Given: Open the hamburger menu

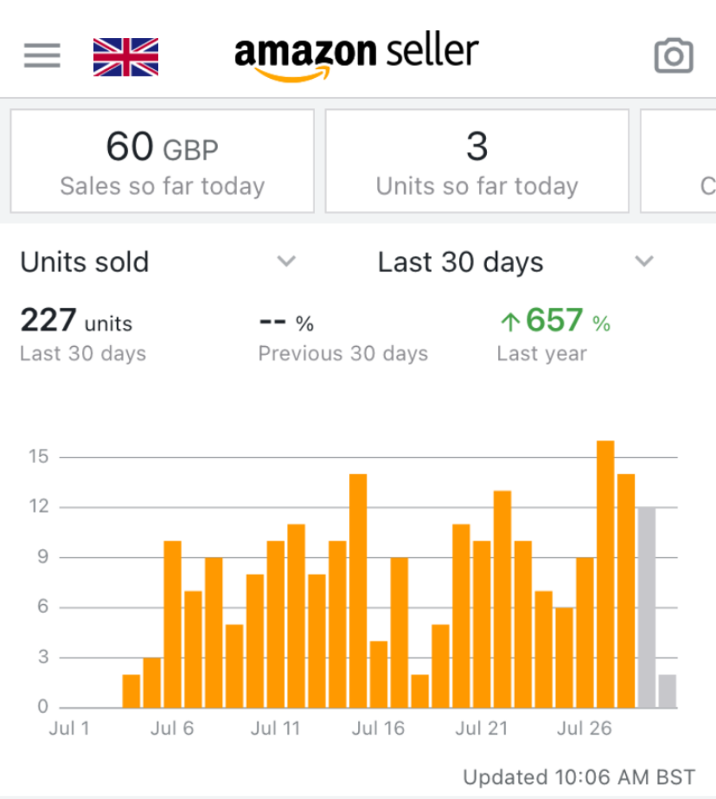Looking at the screenshot, I should (x=42, y=55).
